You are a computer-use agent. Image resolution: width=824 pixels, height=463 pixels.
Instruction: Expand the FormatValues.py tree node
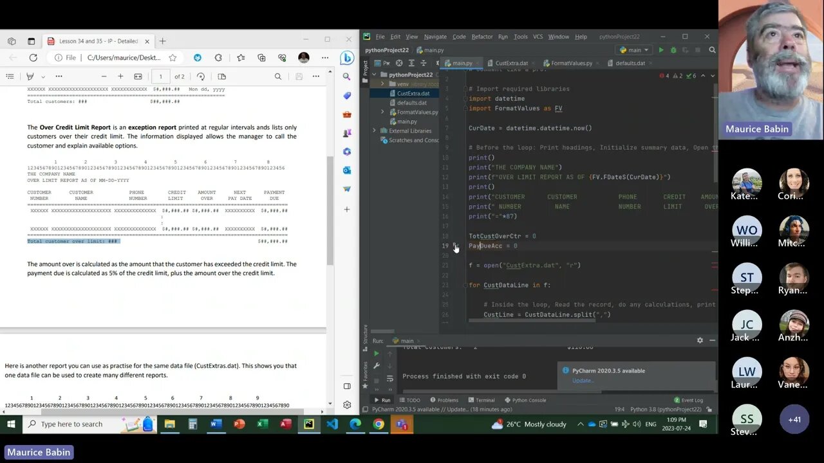(382, 112)
